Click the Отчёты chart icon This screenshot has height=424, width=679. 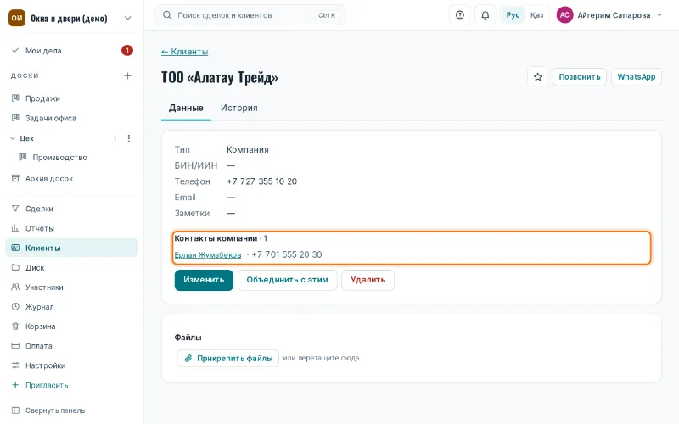(x=15, y=228)
